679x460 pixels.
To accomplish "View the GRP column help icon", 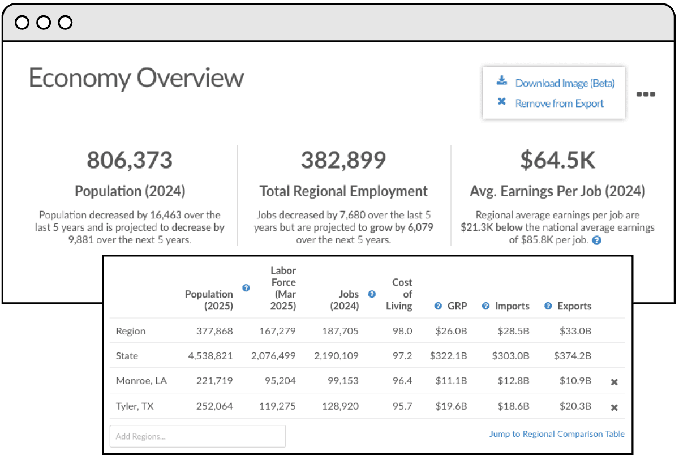I will tap(437, 306).
